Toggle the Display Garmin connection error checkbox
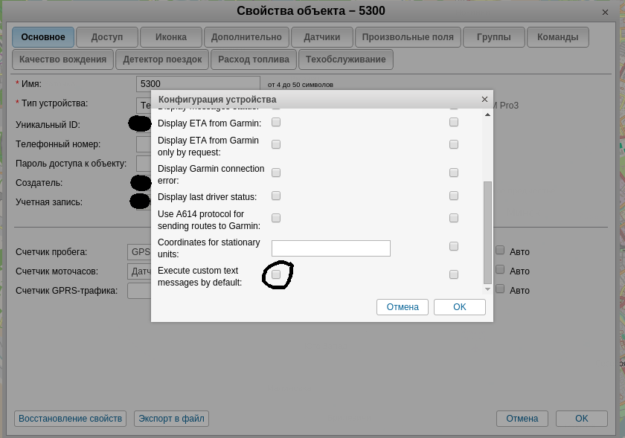The width and height of the screenshot is (625, 438). pos(276,173)
